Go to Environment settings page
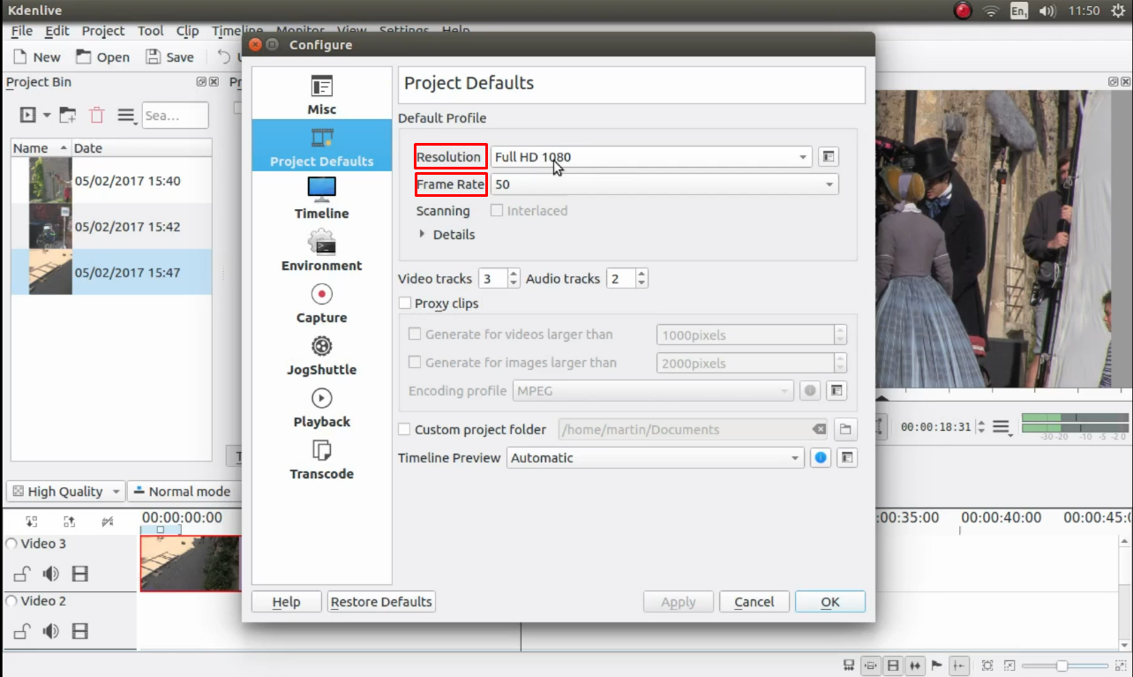 tap(321, 250)
